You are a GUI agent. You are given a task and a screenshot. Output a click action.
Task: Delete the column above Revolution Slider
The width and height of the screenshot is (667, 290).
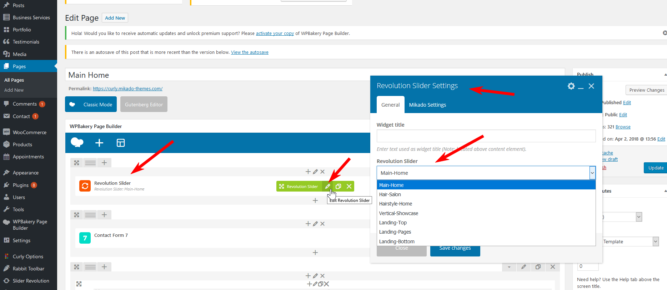coord(322,172)
